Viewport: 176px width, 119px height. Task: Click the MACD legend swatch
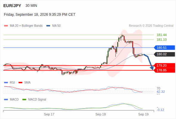point(6,100)
